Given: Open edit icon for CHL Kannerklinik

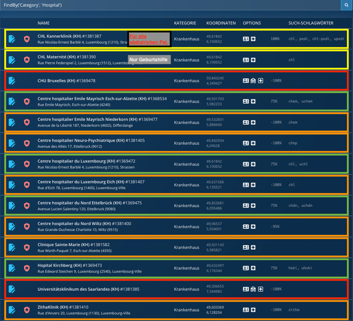Looking at the screenshot, I should (x=12, y=39).
